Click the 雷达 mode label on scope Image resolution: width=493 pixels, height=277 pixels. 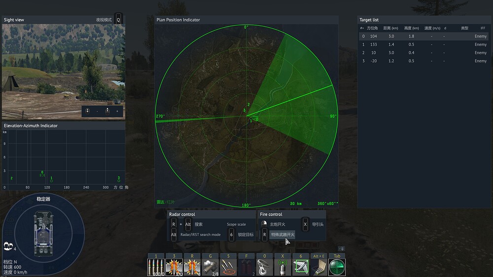point(160,202)
